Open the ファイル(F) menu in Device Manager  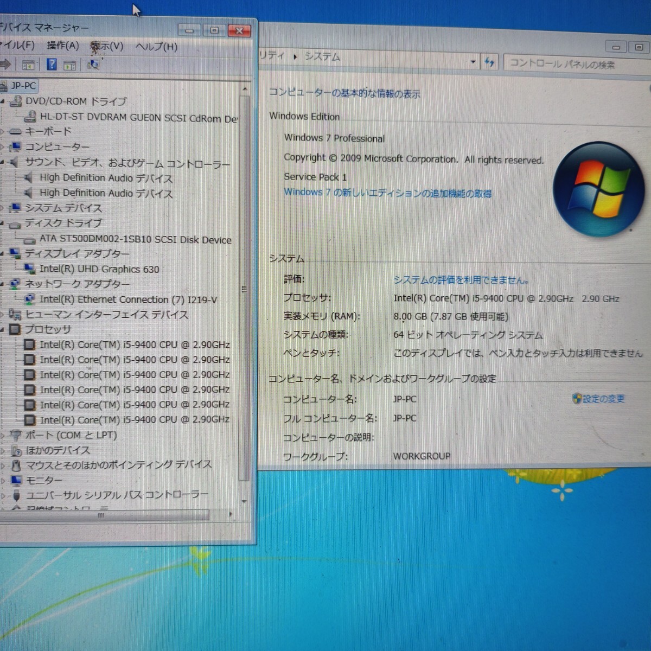[17, 45]
